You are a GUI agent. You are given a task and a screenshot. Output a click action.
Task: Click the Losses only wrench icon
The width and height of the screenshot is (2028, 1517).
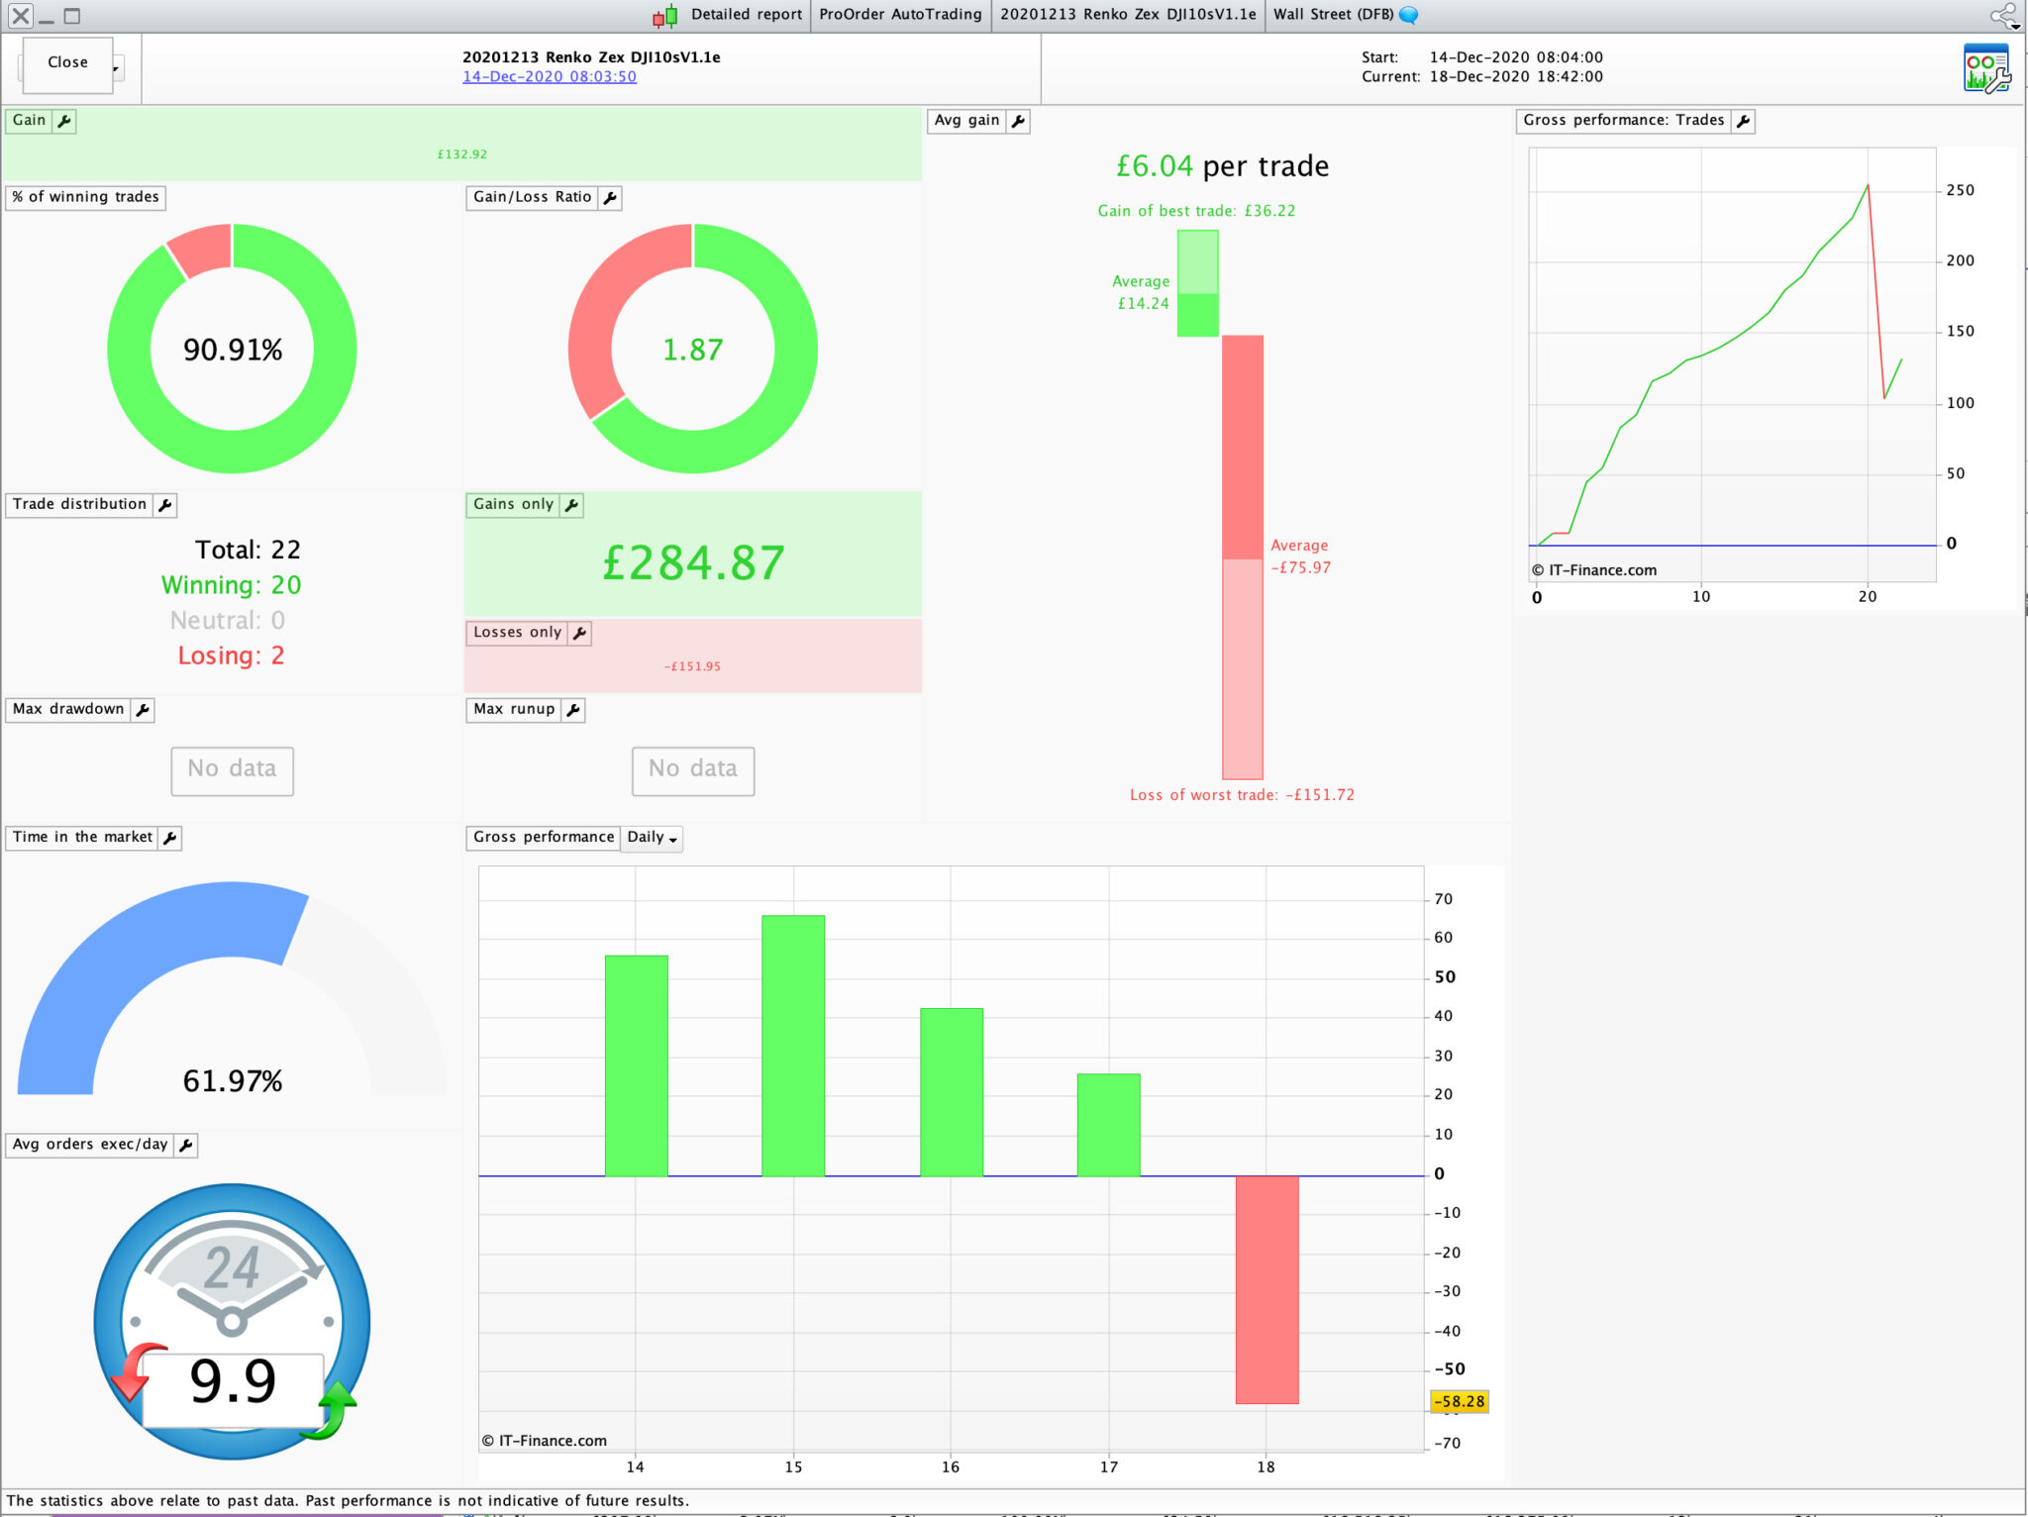click(x=580, y=633)
